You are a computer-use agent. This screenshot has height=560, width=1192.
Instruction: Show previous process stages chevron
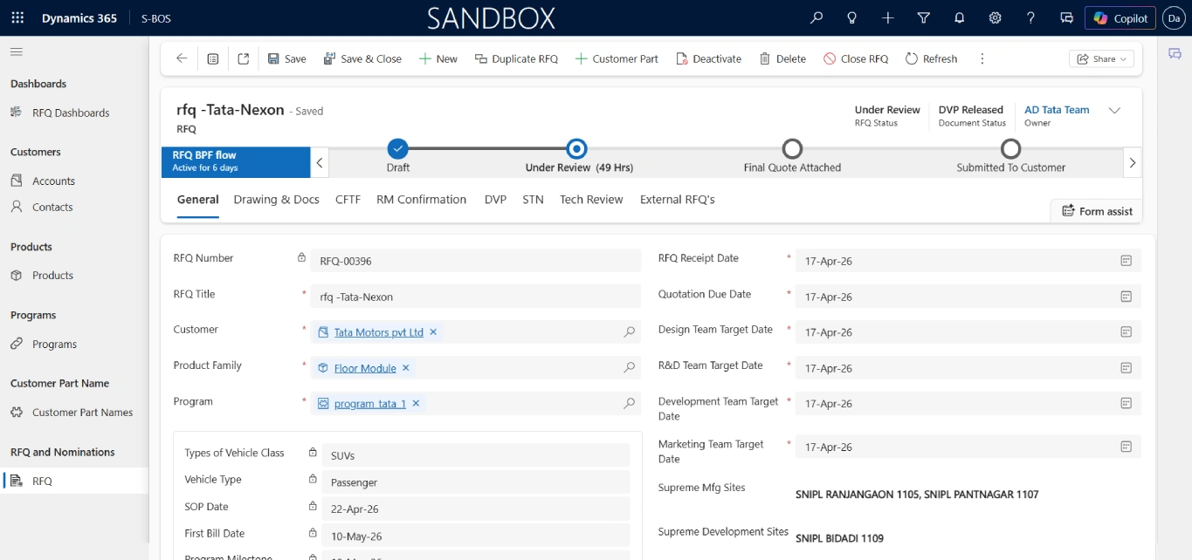coord(320,162)
